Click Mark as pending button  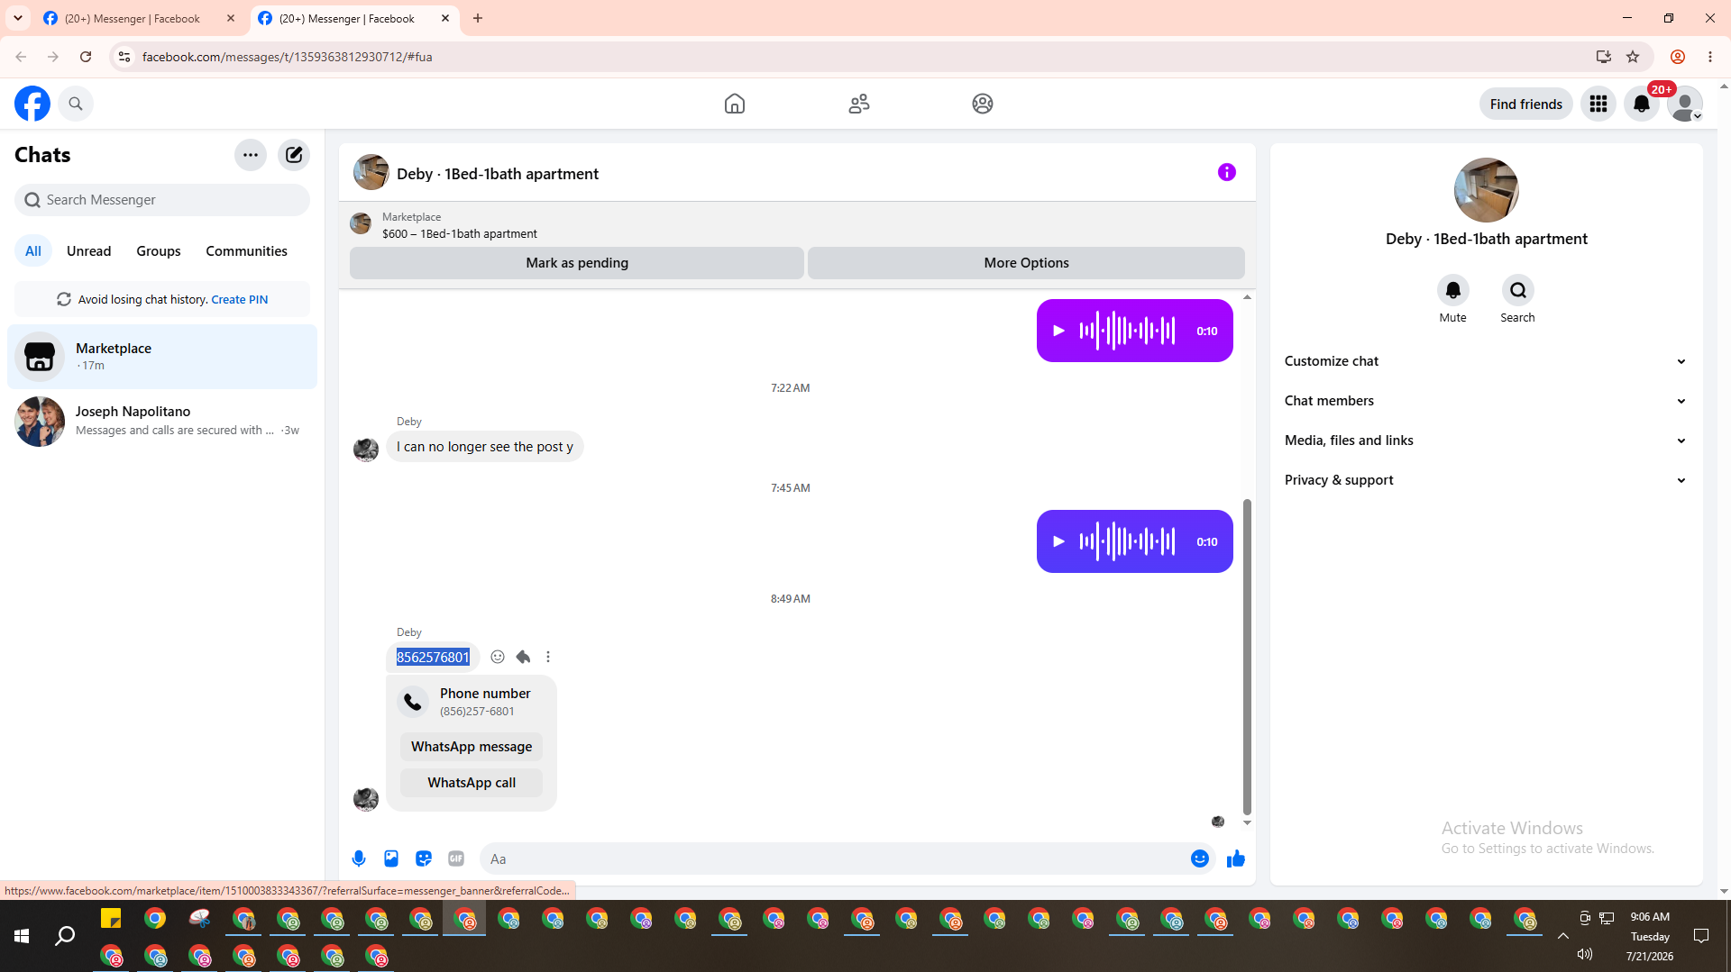[577, 263]
